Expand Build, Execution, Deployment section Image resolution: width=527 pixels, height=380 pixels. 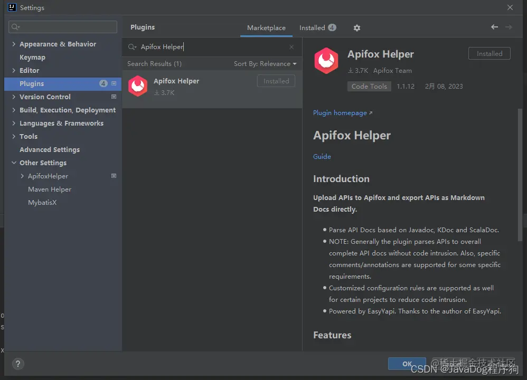tap(14, 110)
